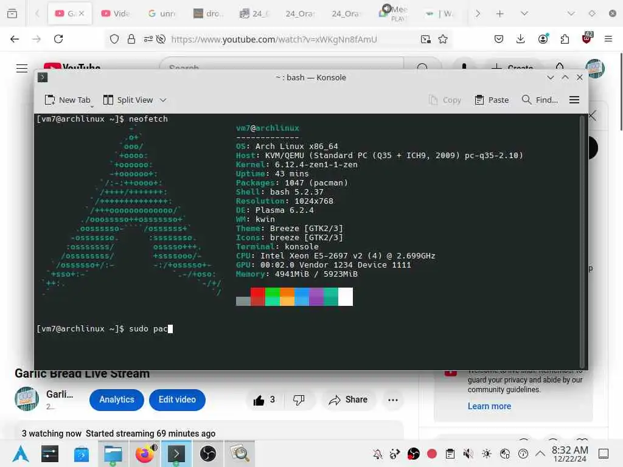This screenshot has height=467, width=623.
Task: Open more actions three-dot menu
Action: point(393,400)
